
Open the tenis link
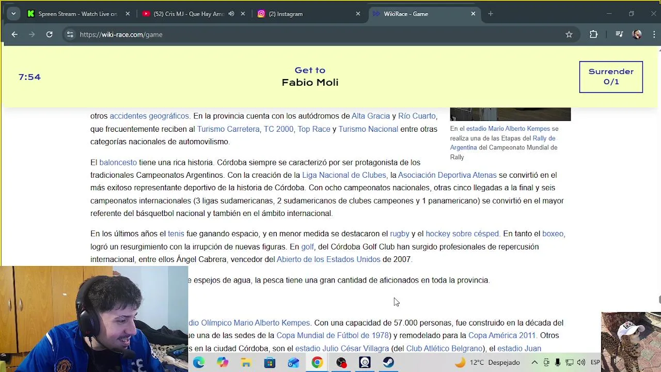pyautogui.click(x=176, y=234)
